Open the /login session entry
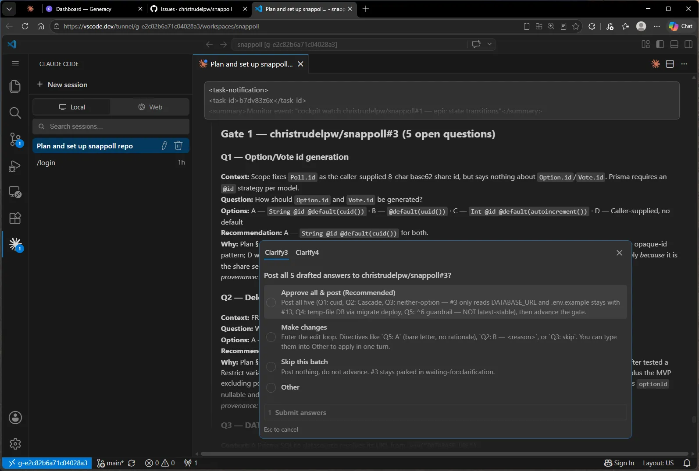Image resolution: width=699 pixels, height=471 pixels. (x=111, y=162)
